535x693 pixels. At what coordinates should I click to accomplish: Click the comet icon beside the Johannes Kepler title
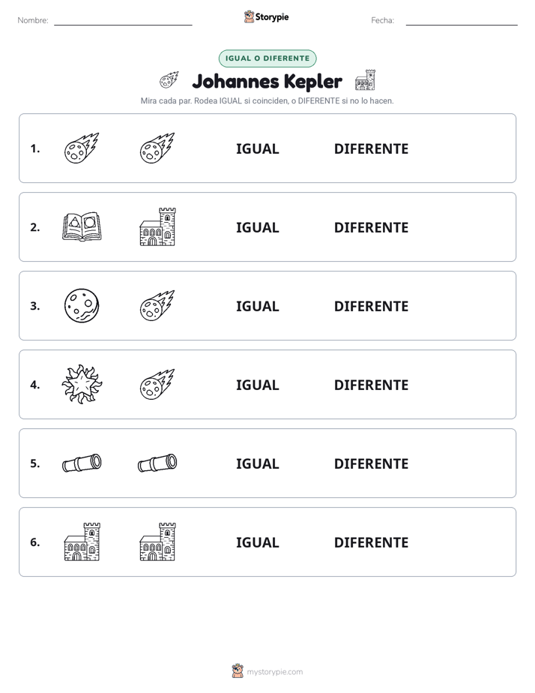169,79
